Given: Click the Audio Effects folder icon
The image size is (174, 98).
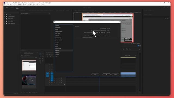Looking at the screenshot, I should click(7, 18).
